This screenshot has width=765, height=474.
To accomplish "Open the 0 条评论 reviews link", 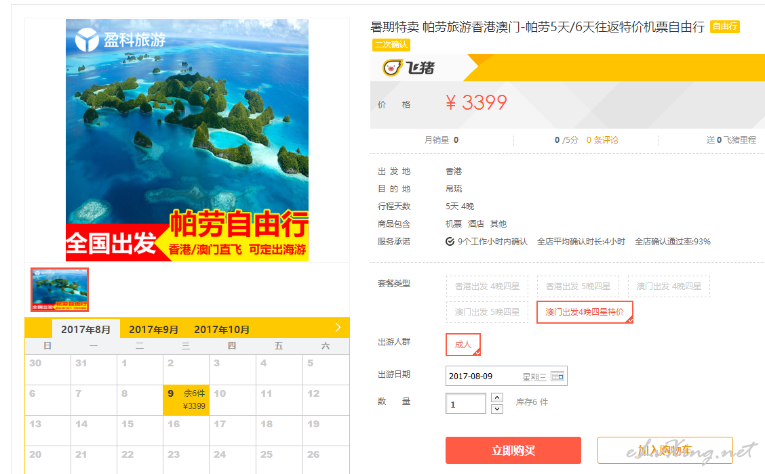I will (x=602, y=140).
